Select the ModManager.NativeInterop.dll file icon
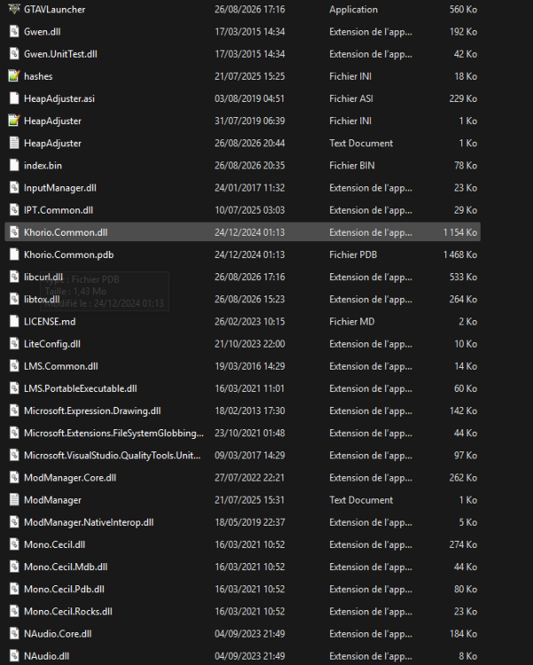This screenshot has width=533, height=665. 14,522
